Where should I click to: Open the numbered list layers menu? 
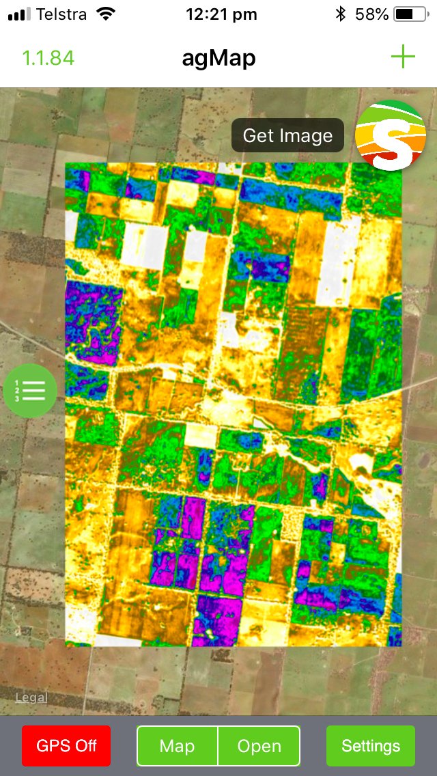(30, 391)
